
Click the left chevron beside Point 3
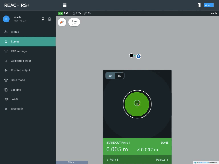pos(107,160)
